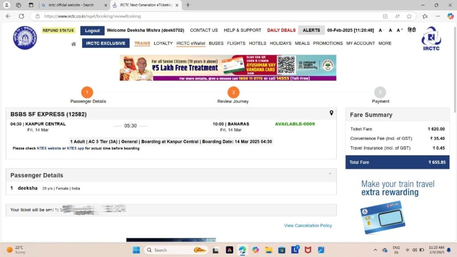Click the IRCTC logo at top right
Viewport: 457px width, 257px height.
(x=432, y=39)
